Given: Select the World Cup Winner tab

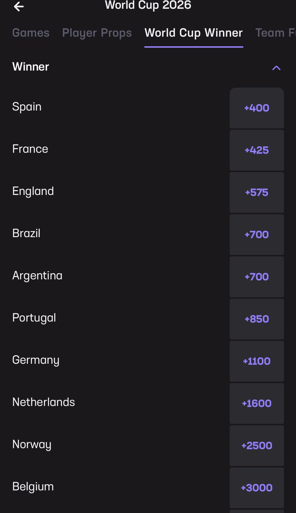Looking at the screenshot, I should (x=193, y=33).
